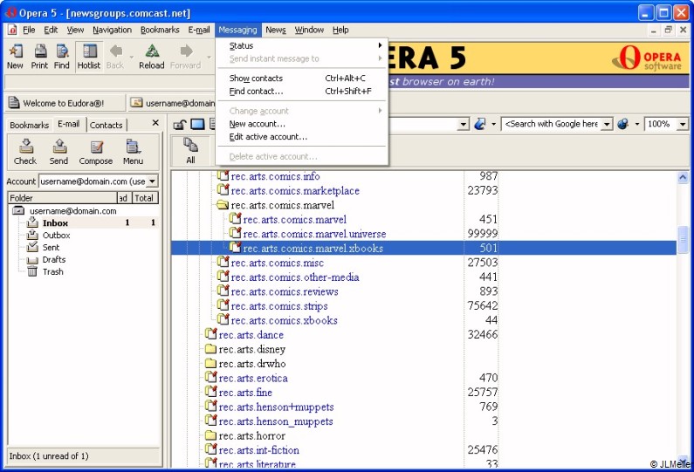Check mail with the Check icon
Screen dimensions: 694x472
click(25, 152)
